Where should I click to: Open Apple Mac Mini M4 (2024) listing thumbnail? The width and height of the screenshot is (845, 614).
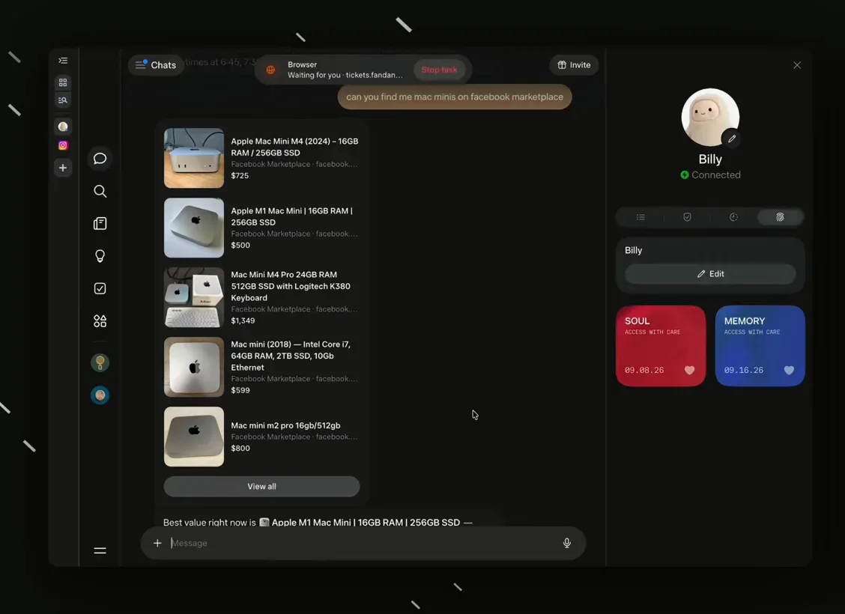(x=194, y=158)
